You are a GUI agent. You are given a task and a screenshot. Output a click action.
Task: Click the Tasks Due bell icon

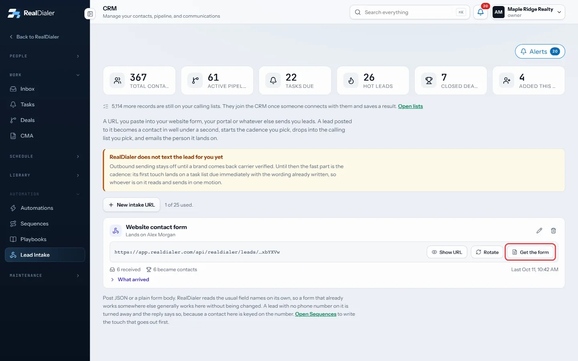pos(273,81)
